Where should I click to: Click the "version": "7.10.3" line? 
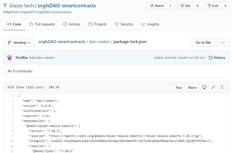pyautogui.click(x=45, y=131)
